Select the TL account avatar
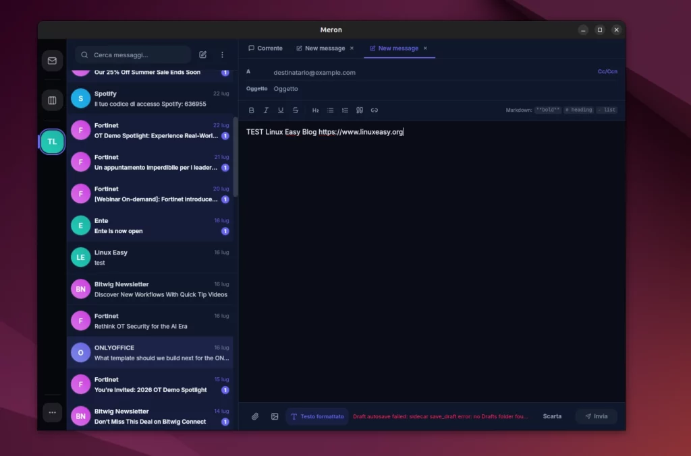Screen dimensions: 691x456 coord(52,141)
